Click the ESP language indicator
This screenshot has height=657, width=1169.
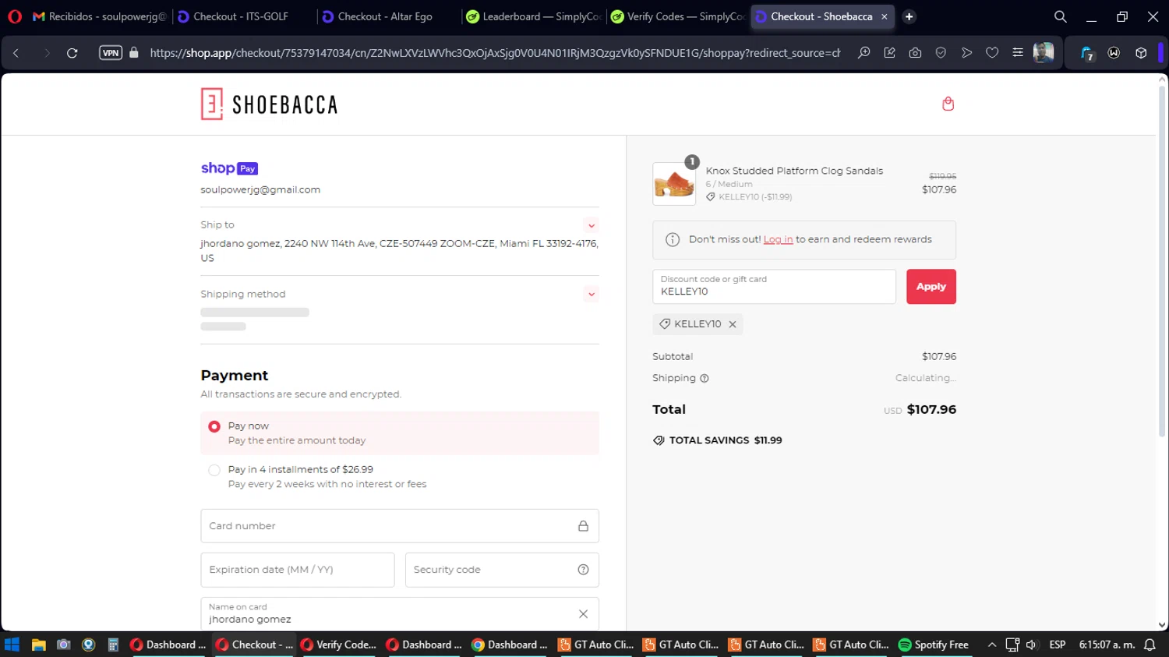coord(1058,645)
